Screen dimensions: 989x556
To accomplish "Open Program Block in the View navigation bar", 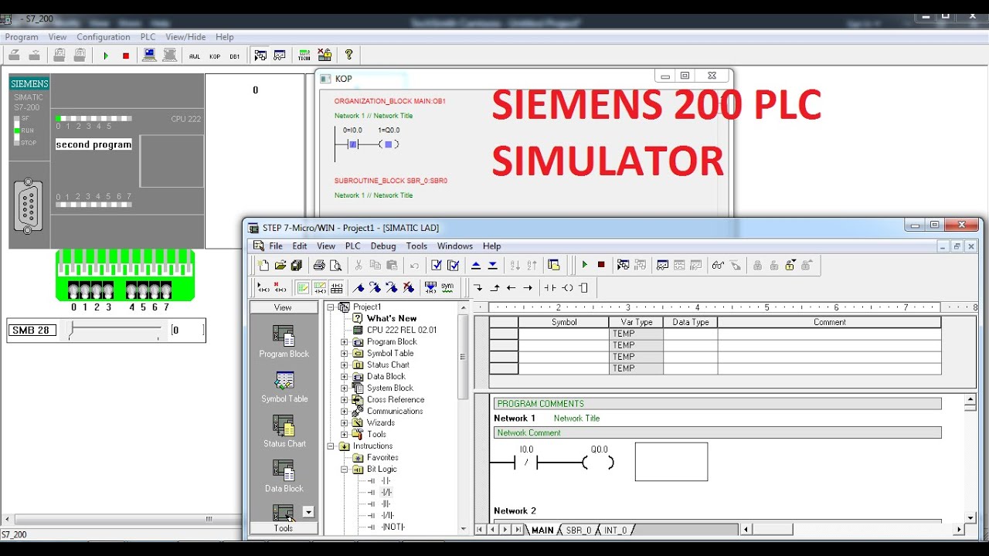I will [284, 341].
